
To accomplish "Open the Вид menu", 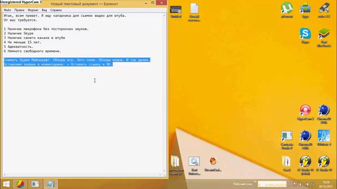I will point(44,10).
